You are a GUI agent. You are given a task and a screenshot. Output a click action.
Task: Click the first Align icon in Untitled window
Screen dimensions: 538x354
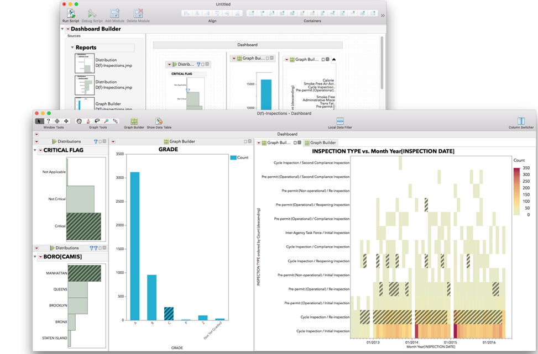187,13
